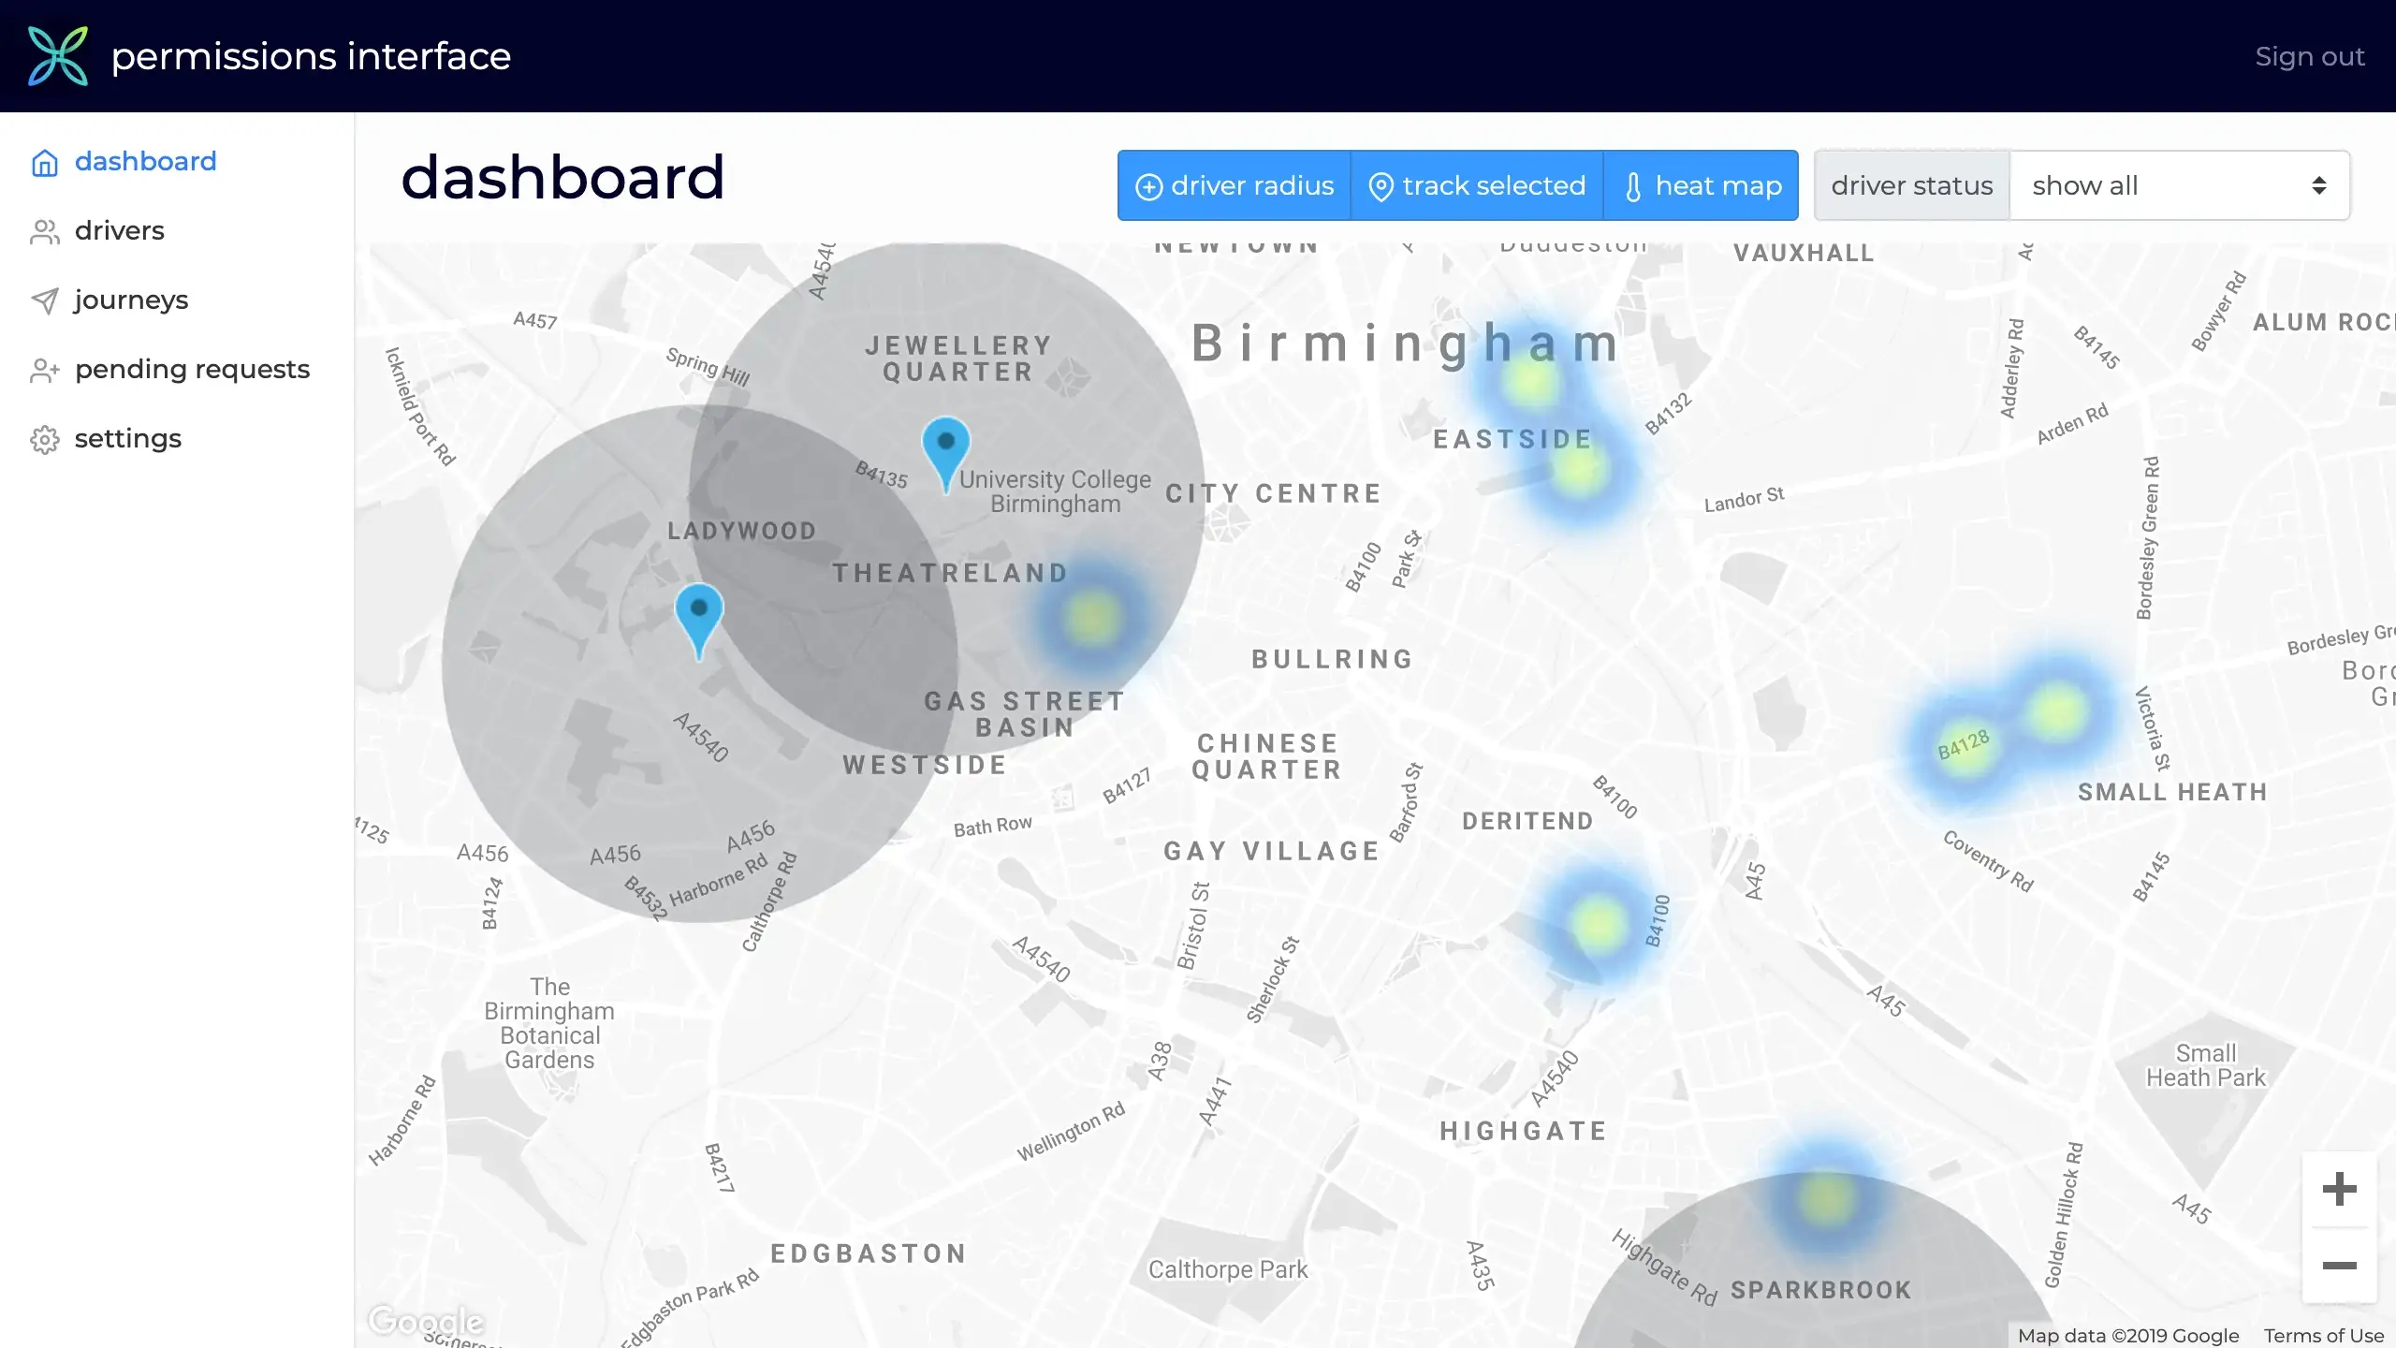Click the blue driver pin in Ladywood
This screenshot has height=1348, width=2396.
click(x=697, y=612)
